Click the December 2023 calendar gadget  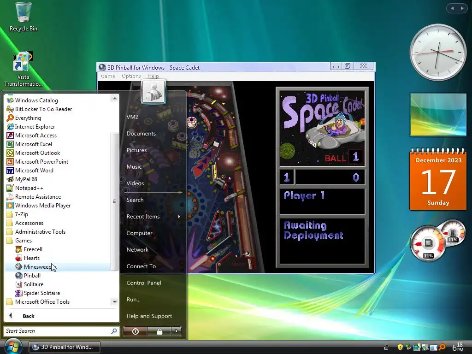(x=438, y=179)
